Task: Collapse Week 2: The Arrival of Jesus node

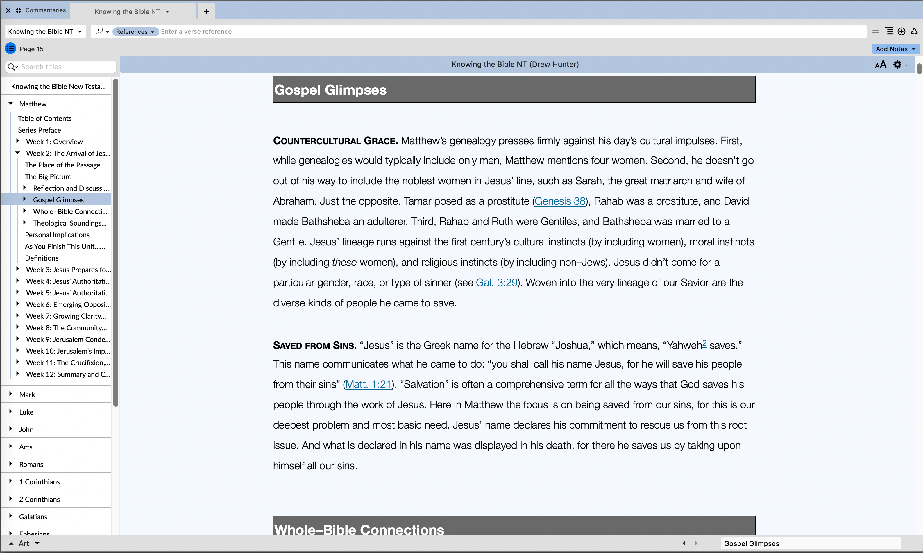Action: point(17,153)
